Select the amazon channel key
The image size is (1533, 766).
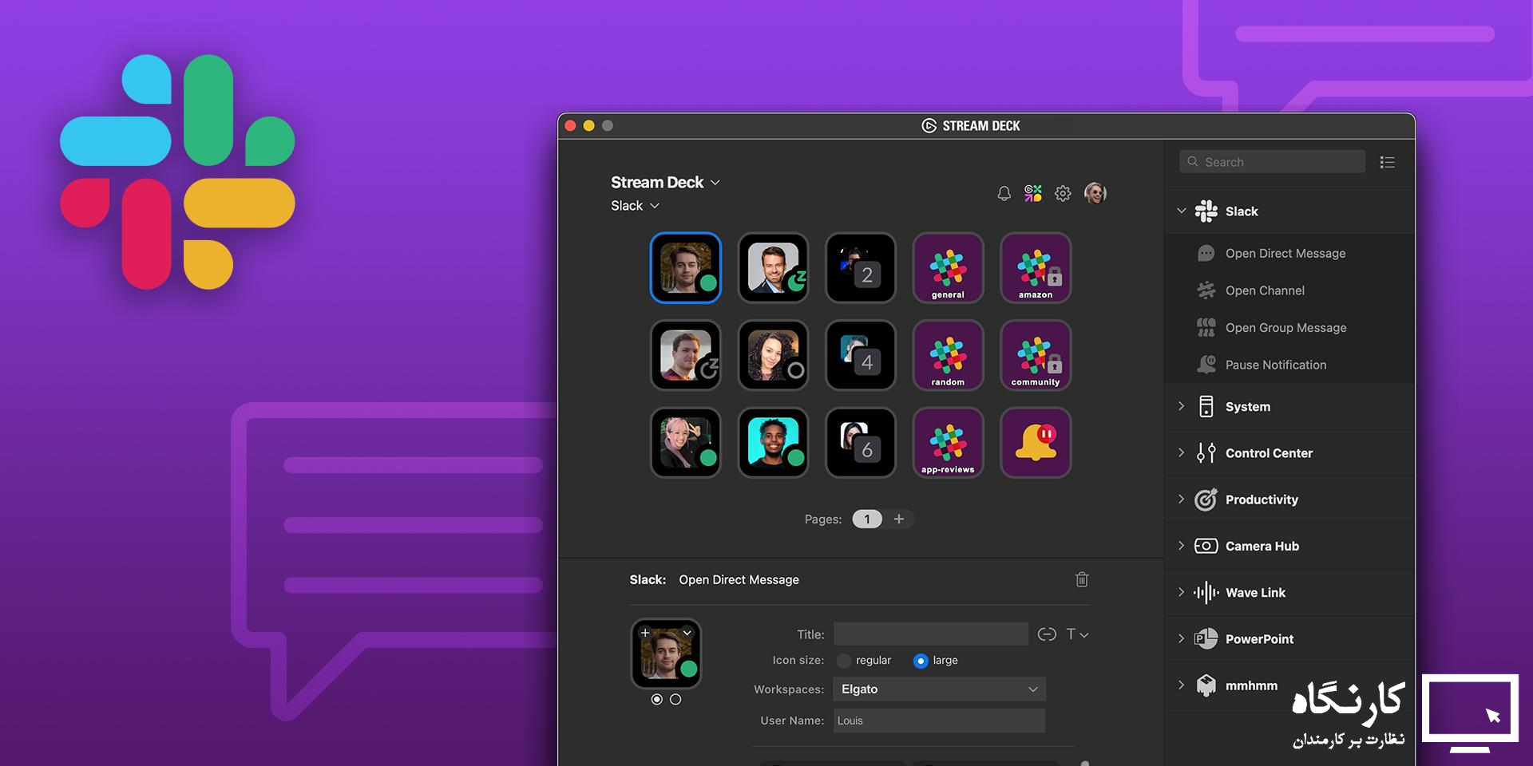tap(1036, 268)
